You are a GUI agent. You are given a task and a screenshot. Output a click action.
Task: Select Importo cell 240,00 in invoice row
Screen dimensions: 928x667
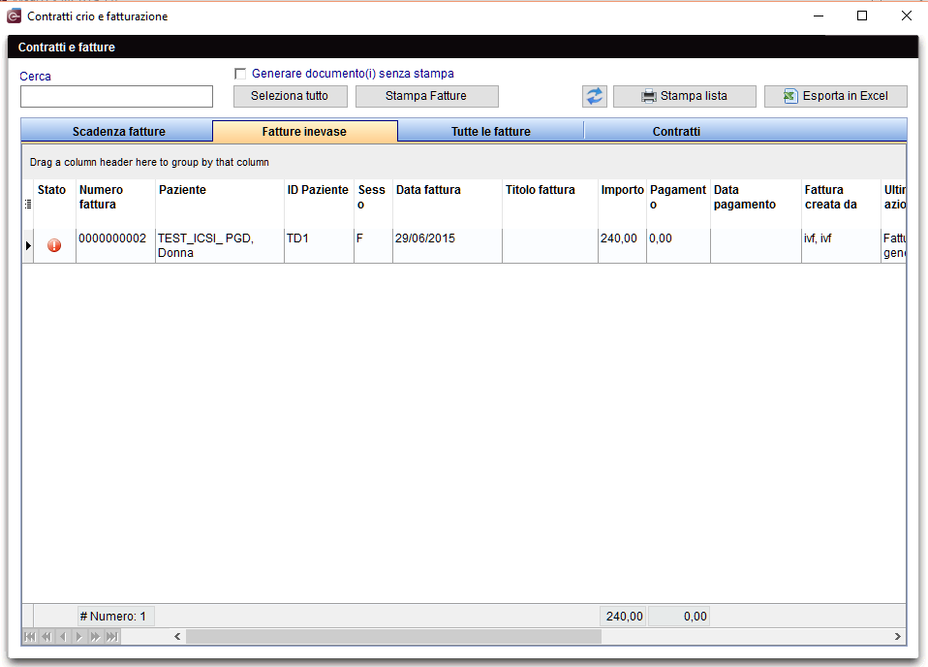click(x=622, y=245)
